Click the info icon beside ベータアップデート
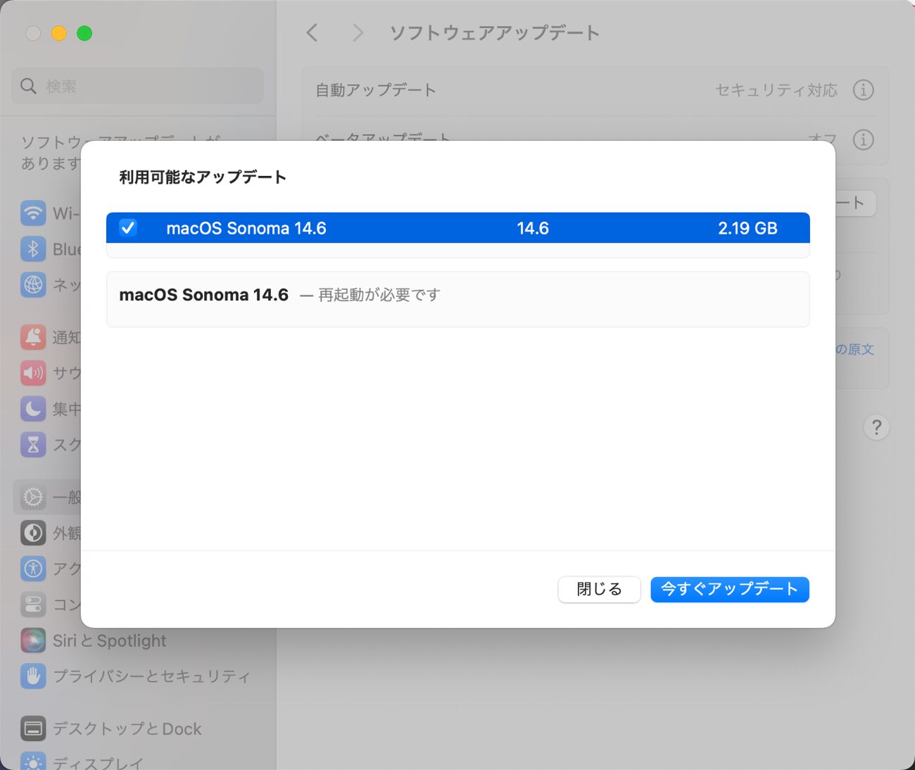The width and height of the screenshot is (915, 770). [x=864, y=139]
